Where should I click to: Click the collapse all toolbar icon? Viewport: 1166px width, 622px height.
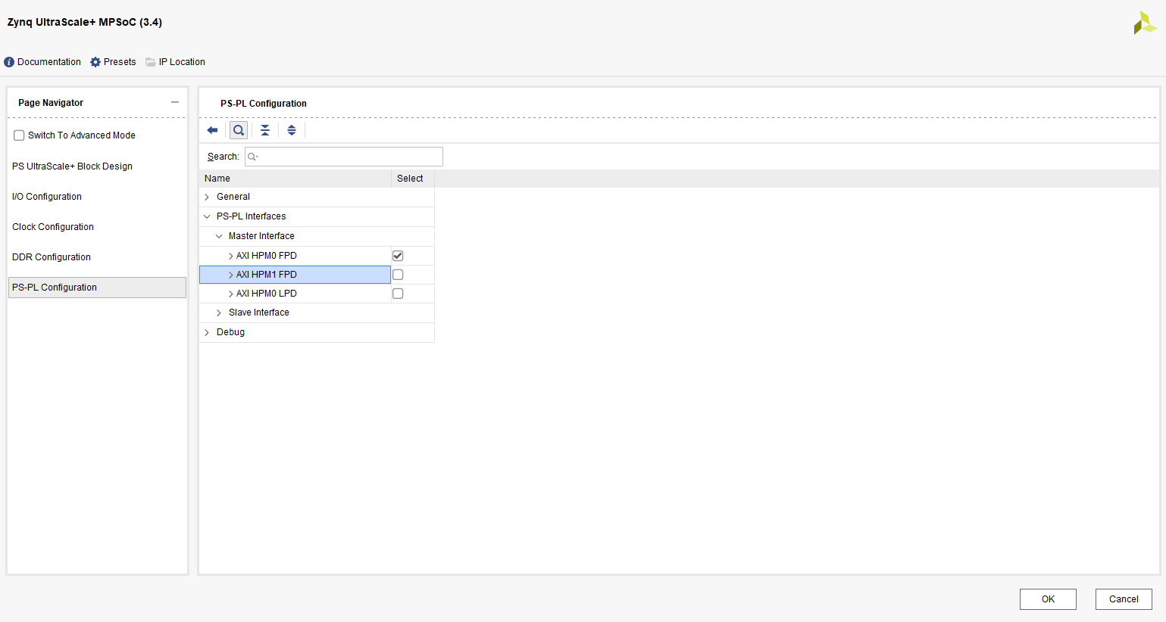click(265, 130)
